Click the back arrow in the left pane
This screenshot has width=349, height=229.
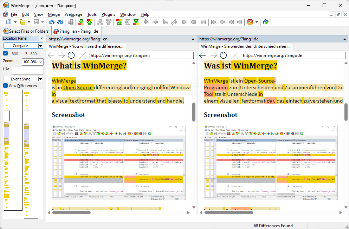pyautogui.click(x=52, y=55)
